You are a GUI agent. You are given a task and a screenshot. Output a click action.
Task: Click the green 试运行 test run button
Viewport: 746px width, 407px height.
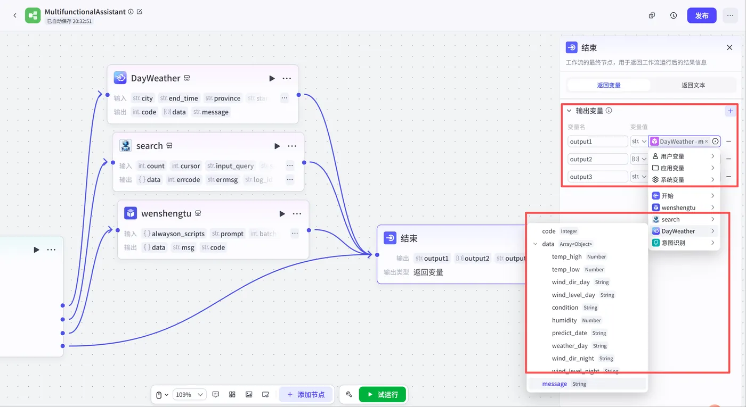383,395
